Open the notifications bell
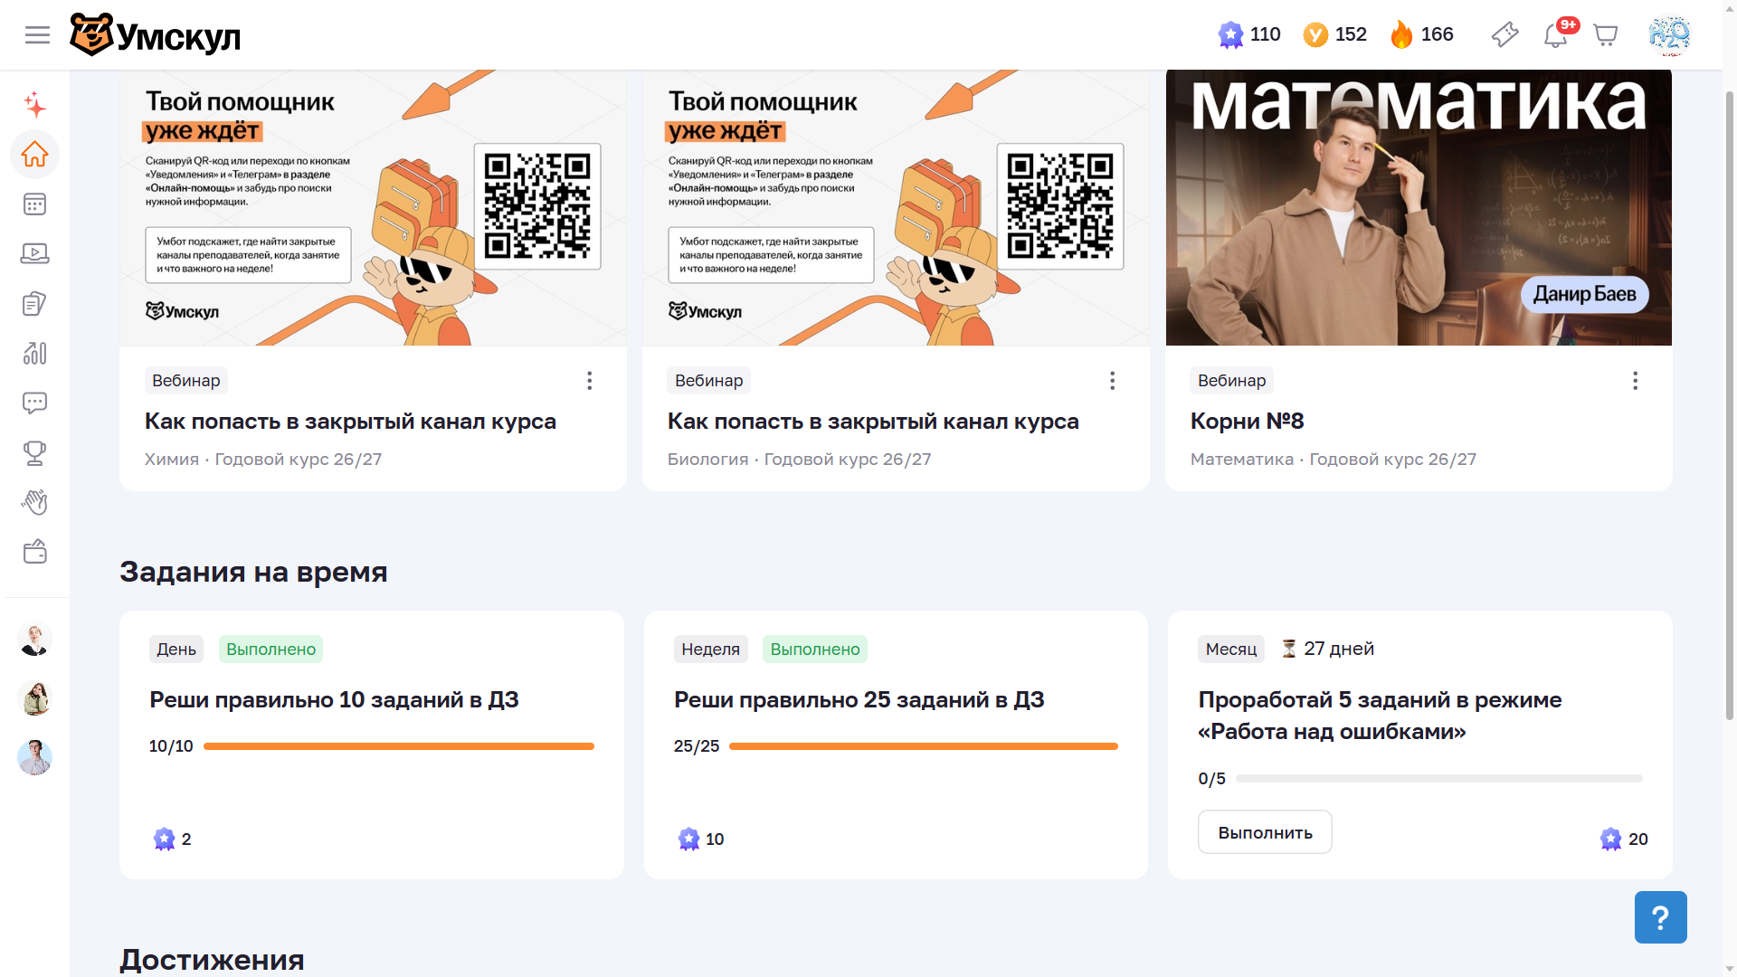Screen dimensions: 1737x977 1555,35
